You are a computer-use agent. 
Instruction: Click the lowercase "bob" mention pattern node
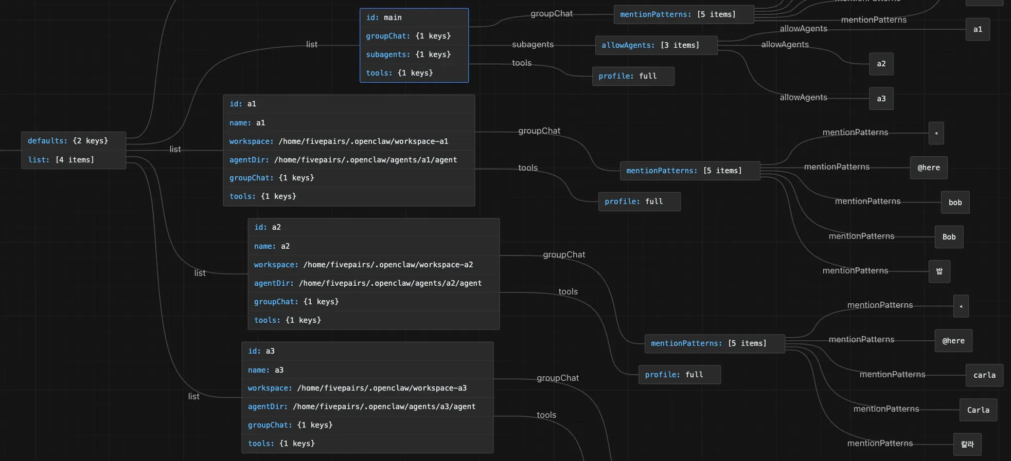(x=955, y=202)
